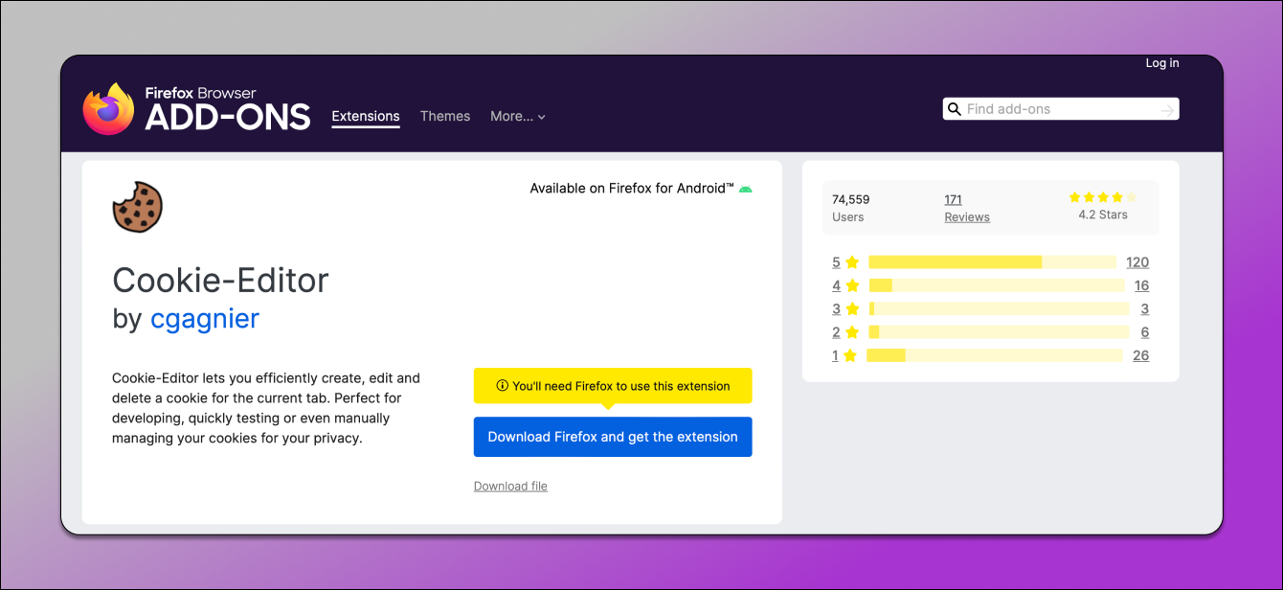Image resolution: width=1283 pixels, height=590 pixels.
Task: Click the 3-star rating bar
Action: pos(1000,308)
